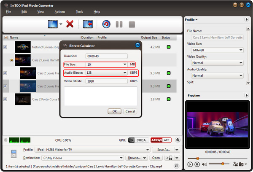Click the snapshot camera icon
Image resolution: width=253 pixels, height=172 pixels.
(x=241, y=164)
